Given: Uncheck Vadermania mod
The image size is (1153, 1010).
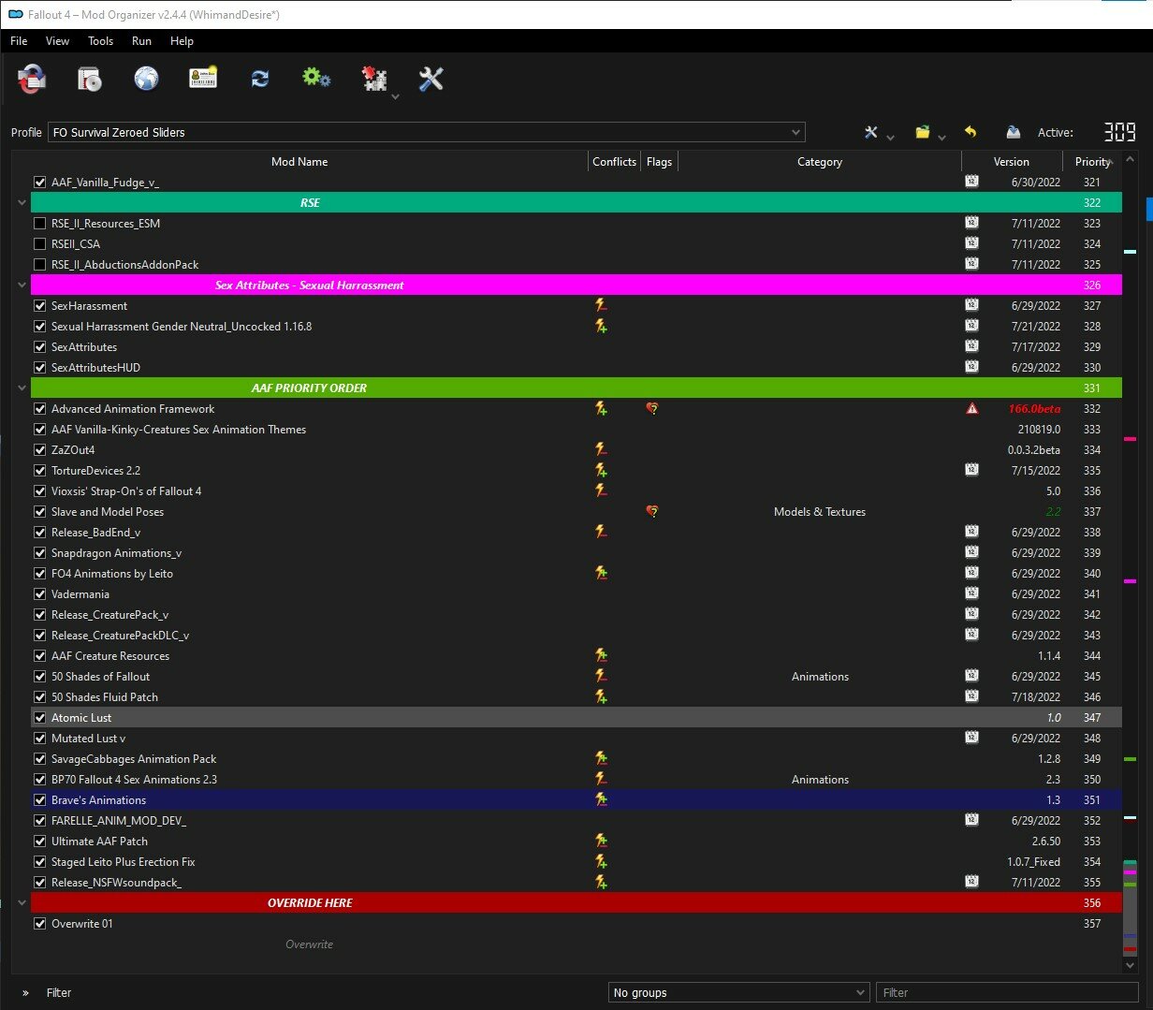Looking at the screenshot, I should pyautogui.click(x=39, y=593).
